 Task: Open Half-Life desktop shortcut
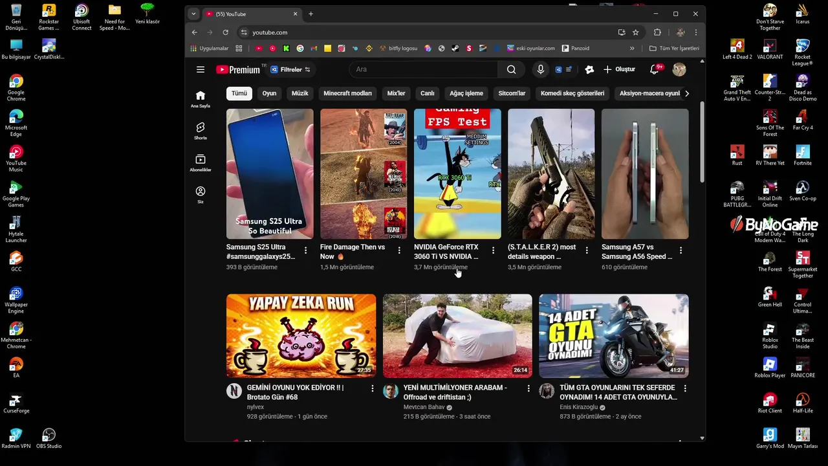(803, 403)
